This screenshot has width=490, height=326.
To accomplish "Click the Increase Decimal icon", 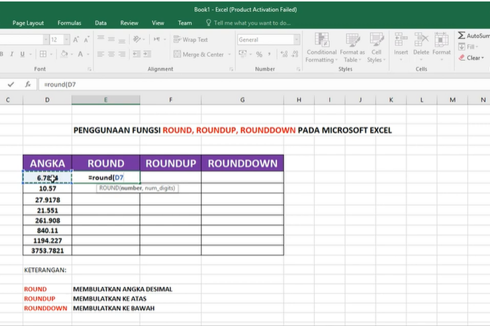I will pyautogui.click(x=283, y=53).
